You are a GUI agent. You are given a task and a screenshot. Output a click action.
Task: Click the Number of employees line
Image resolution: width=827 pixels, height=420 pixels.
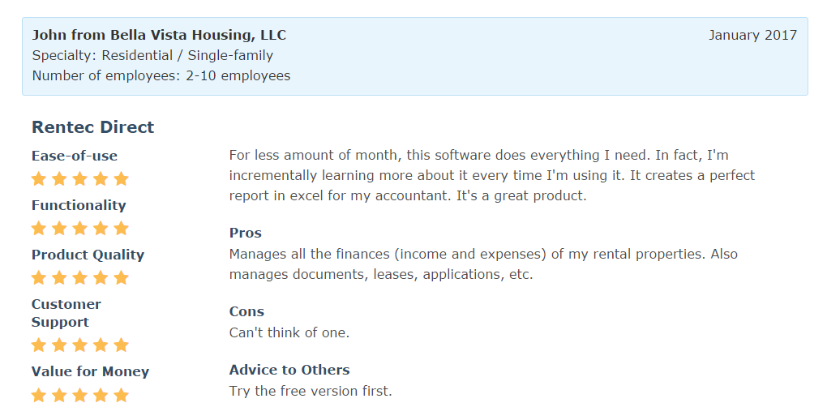[x=161, y=75]
